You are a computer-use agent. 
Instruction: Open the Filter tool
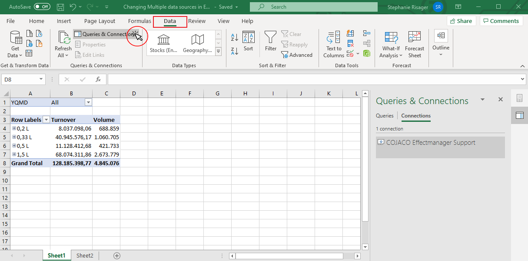click(270, 41)
